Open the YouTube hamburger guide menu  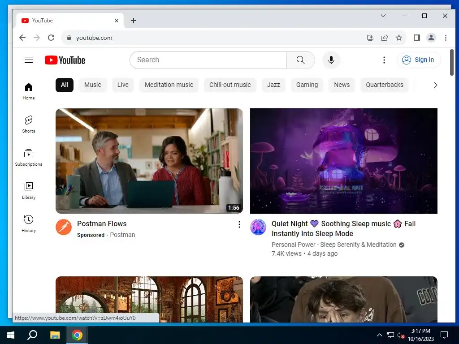pyautogui.click(x=29, y=60)
